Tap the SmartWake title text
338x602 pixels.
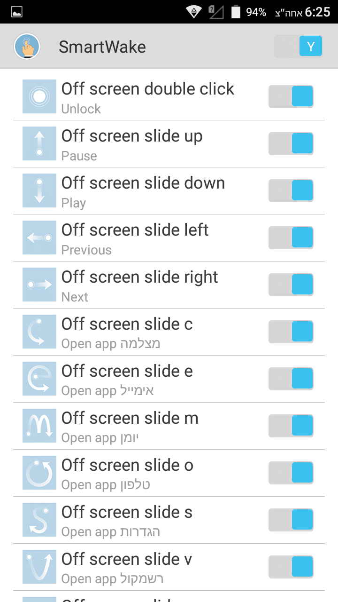[102, 47]
